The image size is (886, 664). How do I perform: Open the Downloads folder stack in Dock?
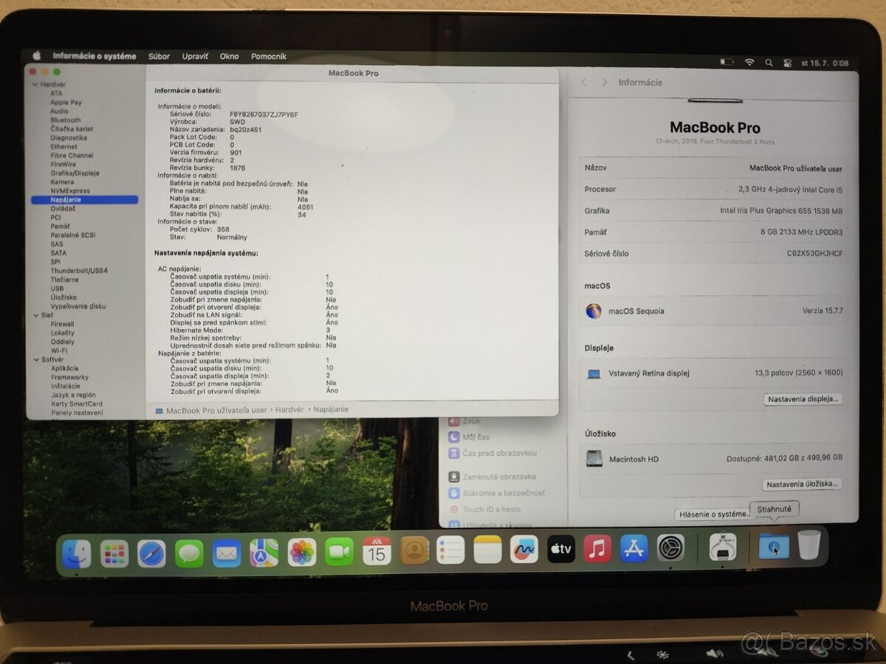(774, 546)
